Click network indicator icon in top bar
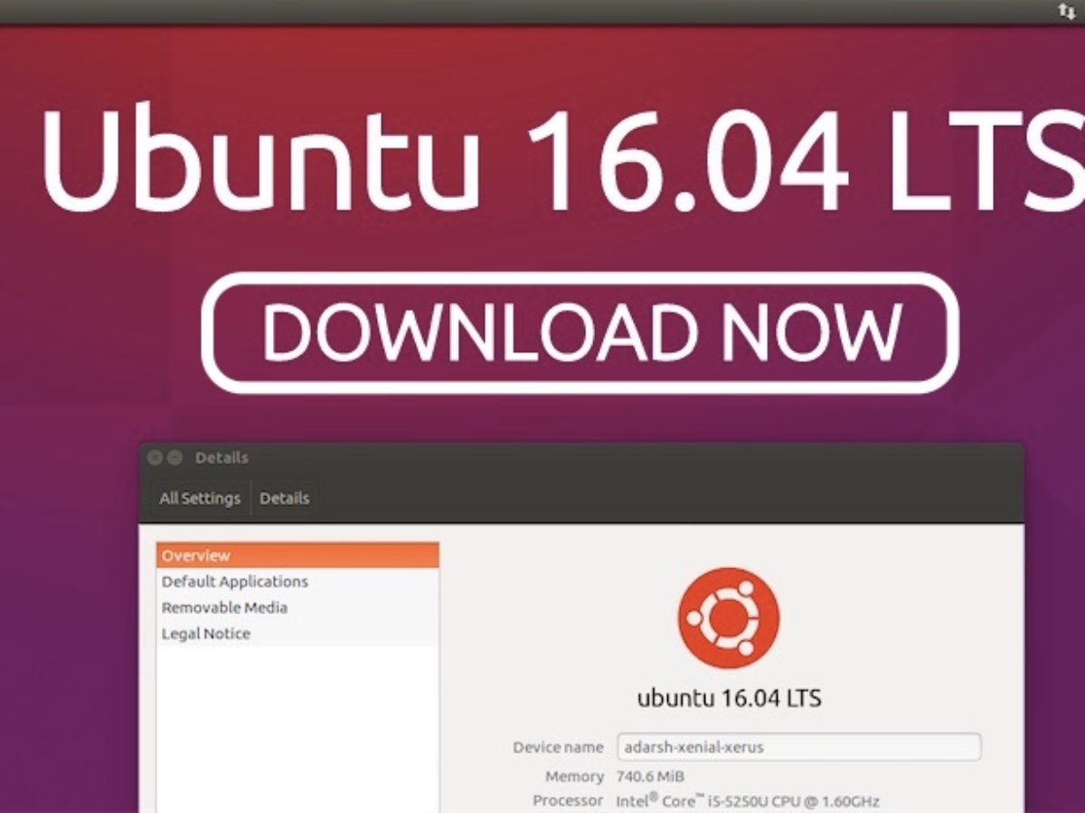The width and height of the screenshot is (1085, 813). [1066, 11]
